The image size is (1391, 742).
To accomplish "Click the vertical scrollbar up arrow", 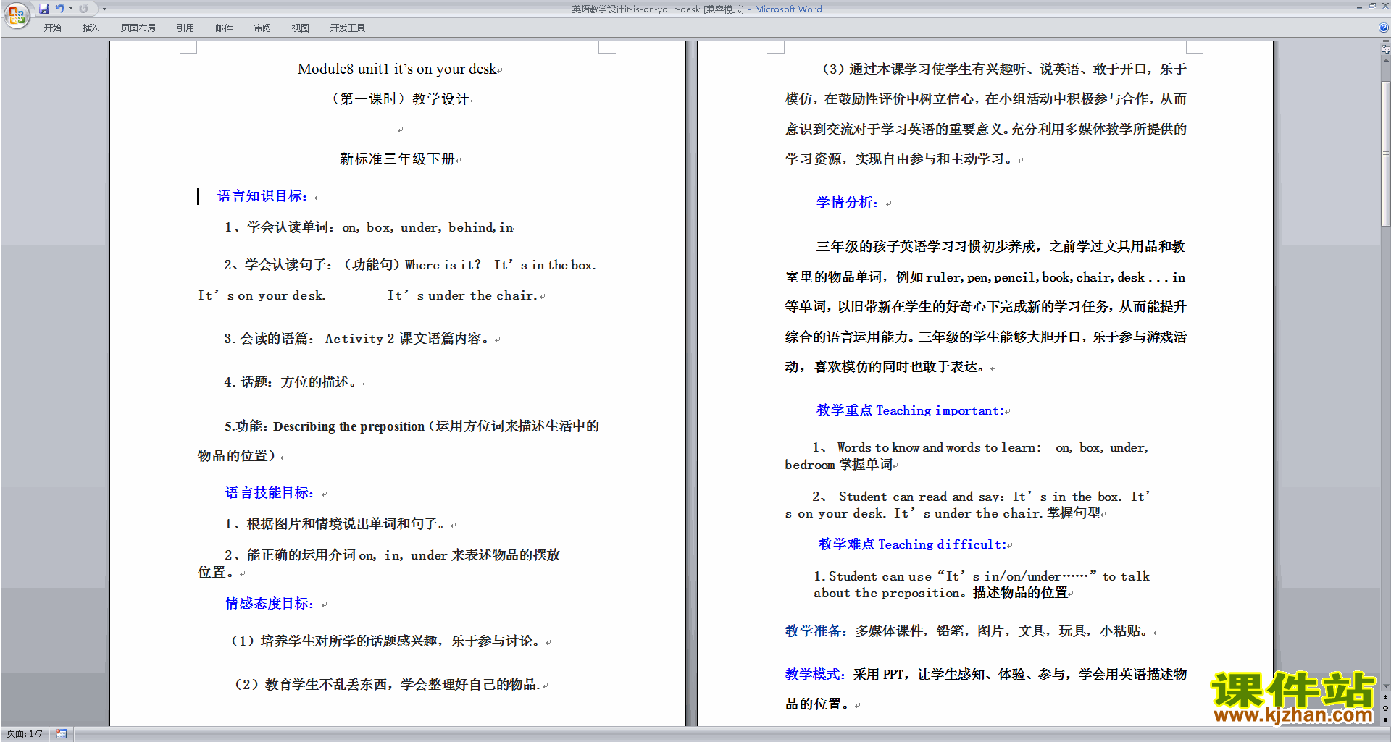I will (x=1385, y=62).
